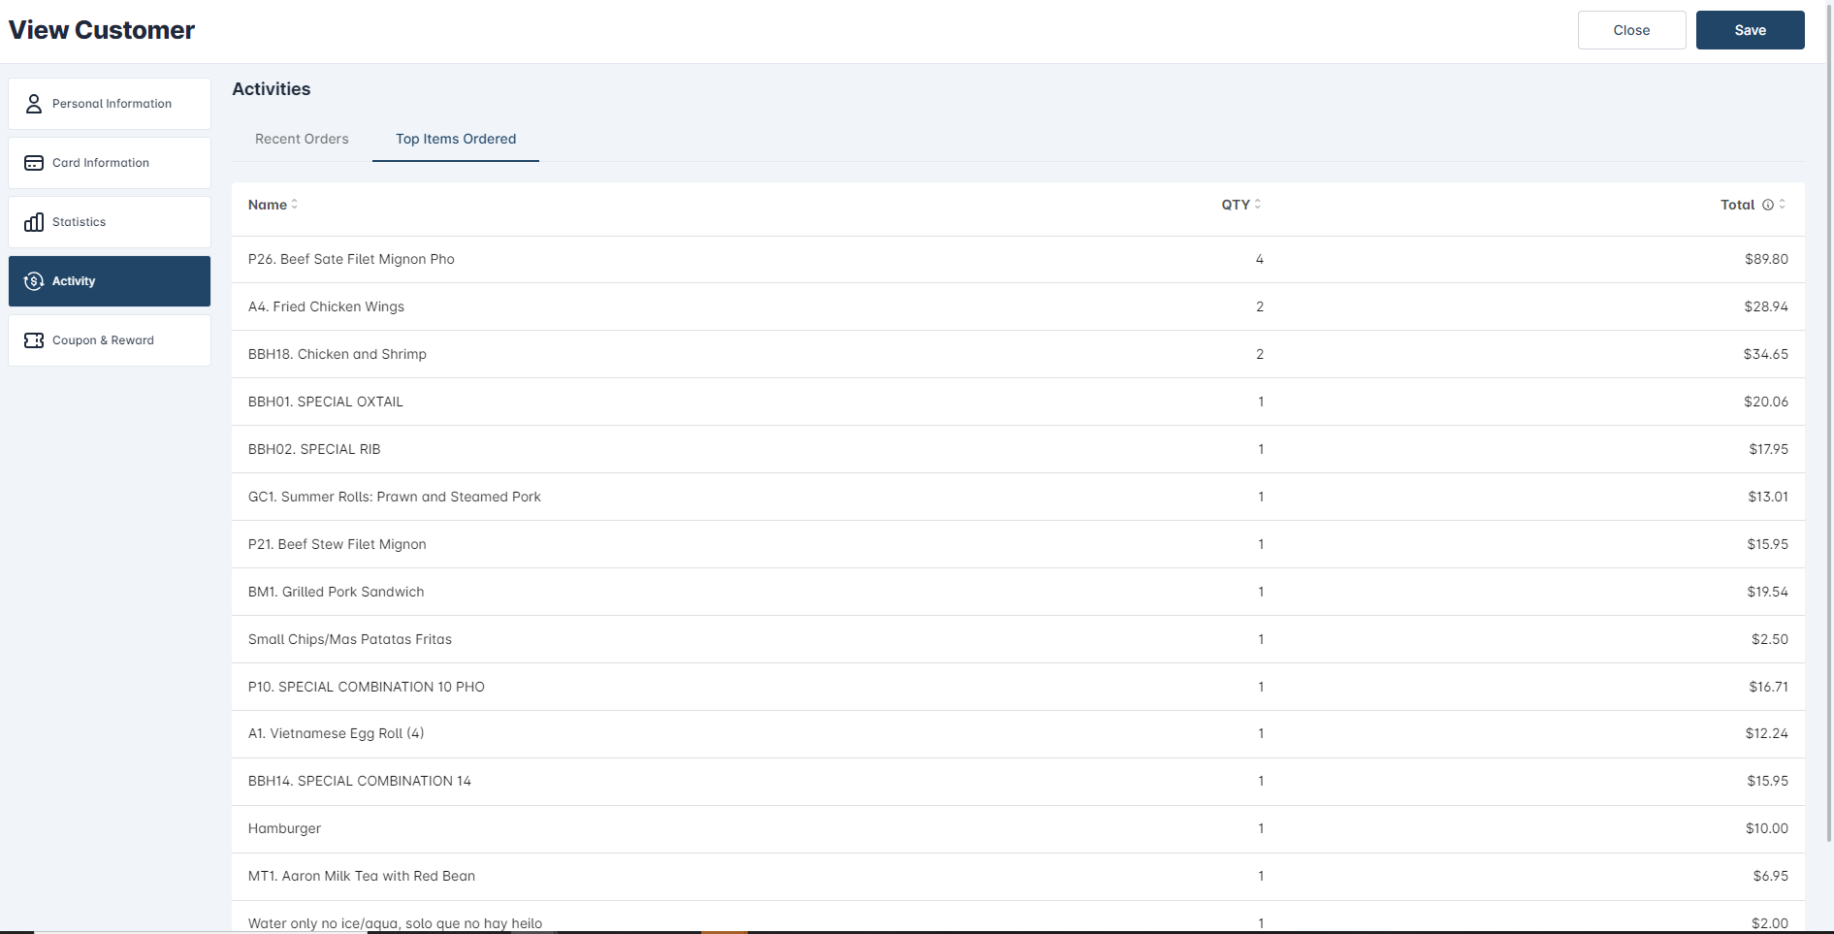
Task: Switch to the Recent Orders tab
Action: pos(302,139)
